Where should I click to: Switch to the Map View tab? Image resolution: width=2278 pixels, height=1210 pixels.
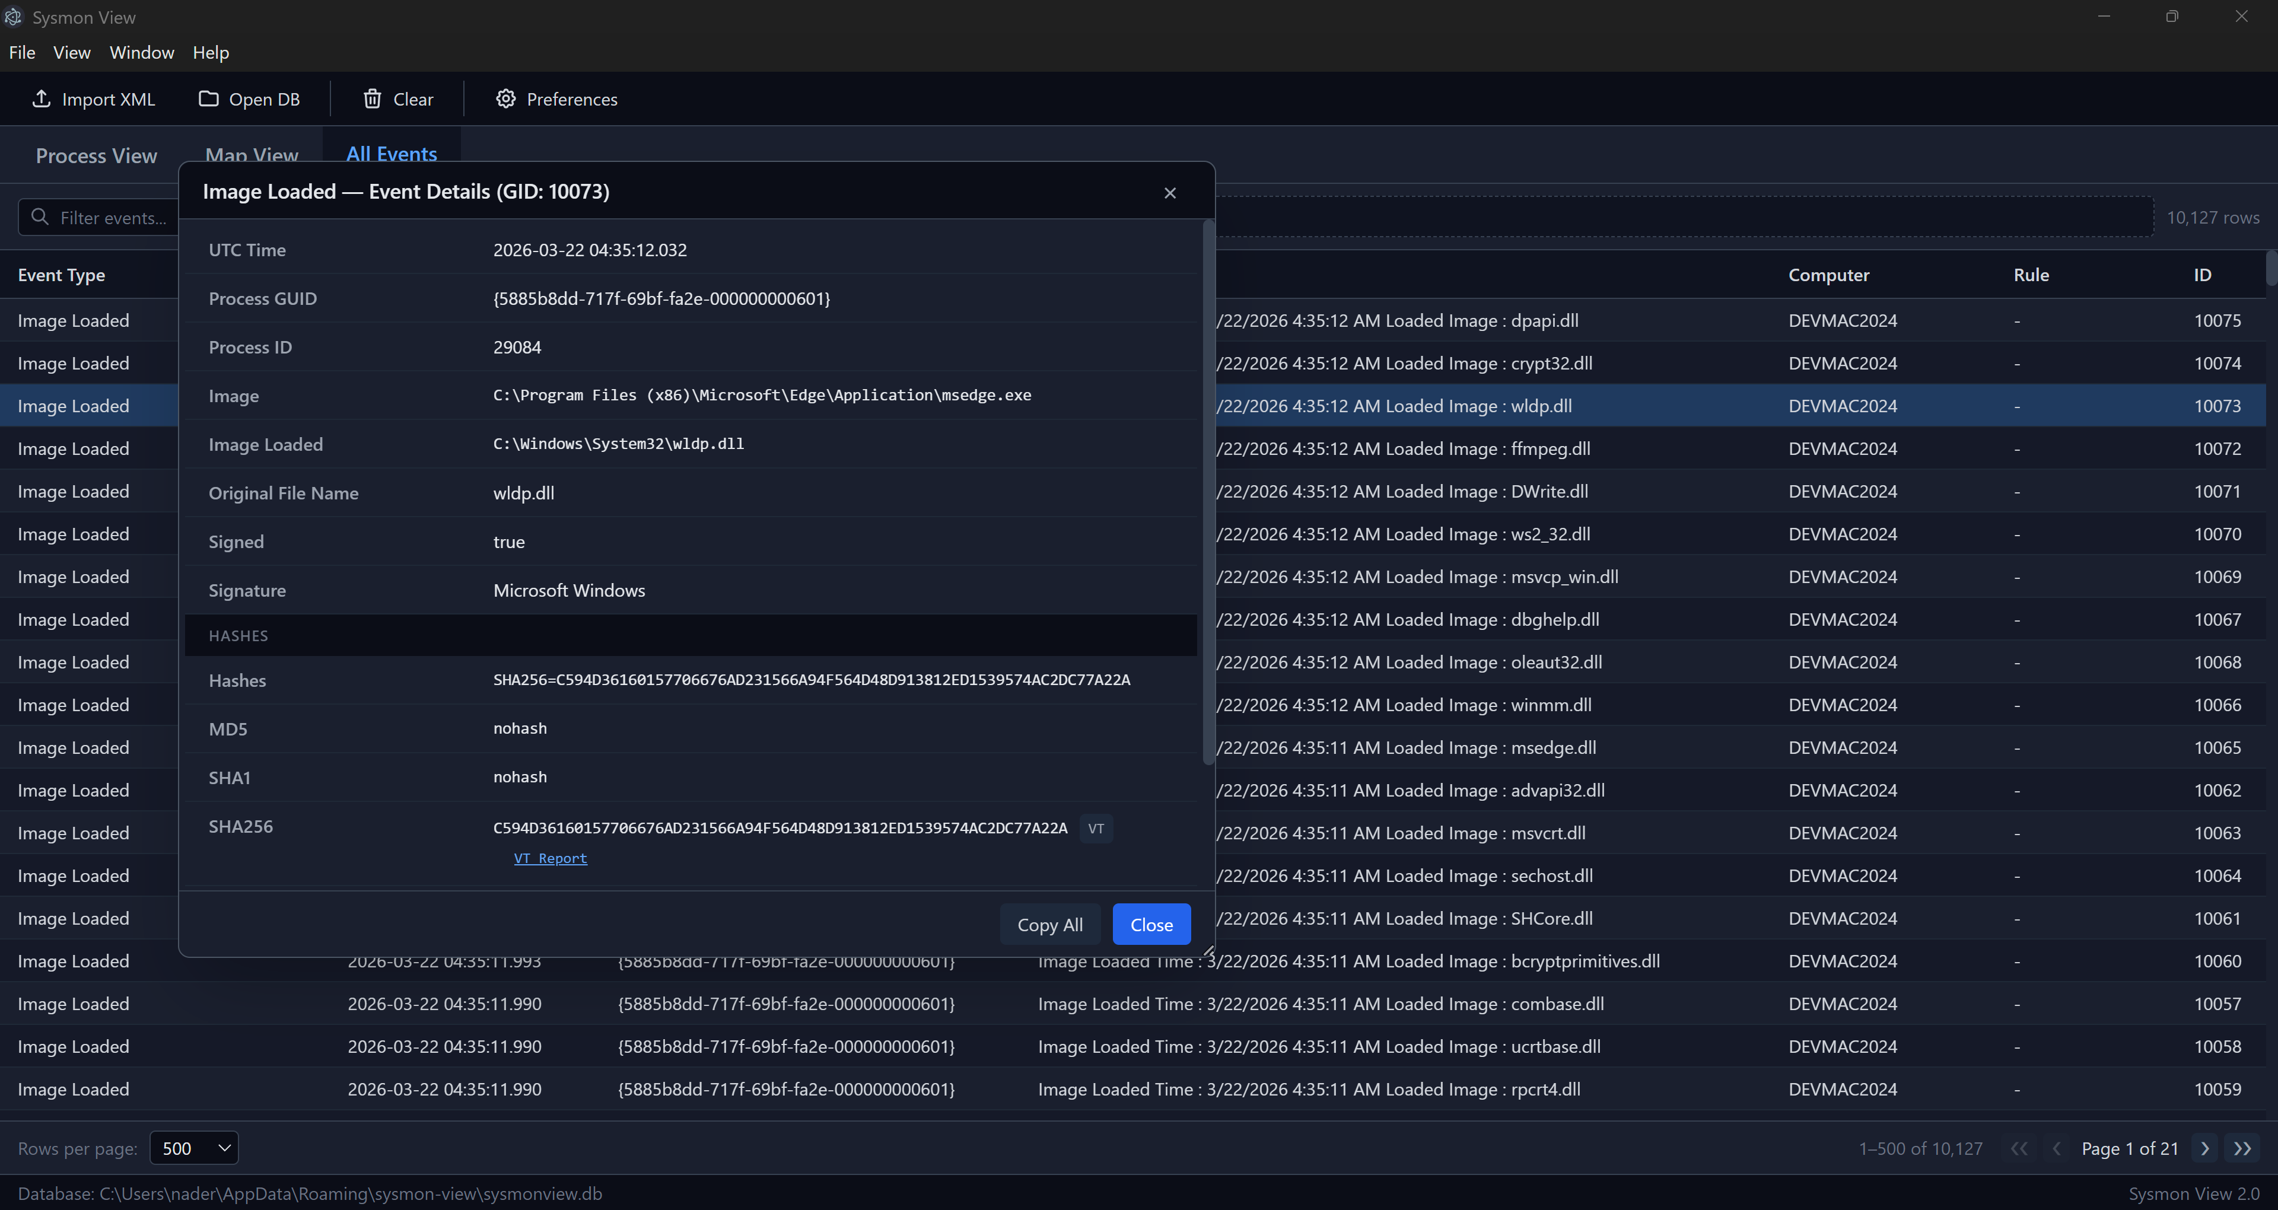pyautogui.click(x=251, y=155)
